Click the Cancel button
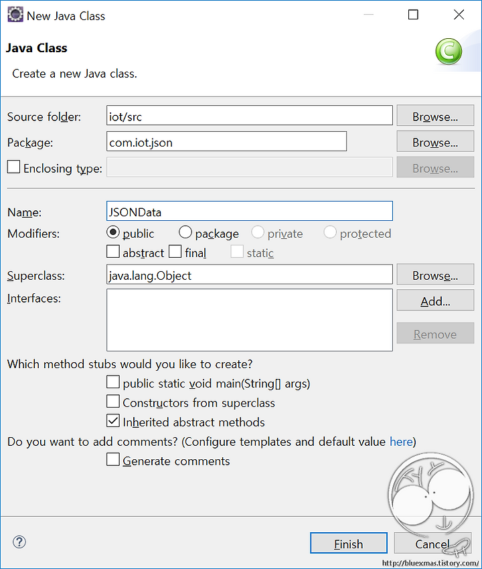482x569 pixels. pyautogui.click(x=432, y=544)
